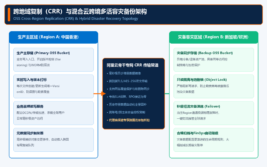Click the highlighted bullet 代理商渠道专享跨国流量包折扣
Viewport: 267px width, 167px height.
point(128,120)
